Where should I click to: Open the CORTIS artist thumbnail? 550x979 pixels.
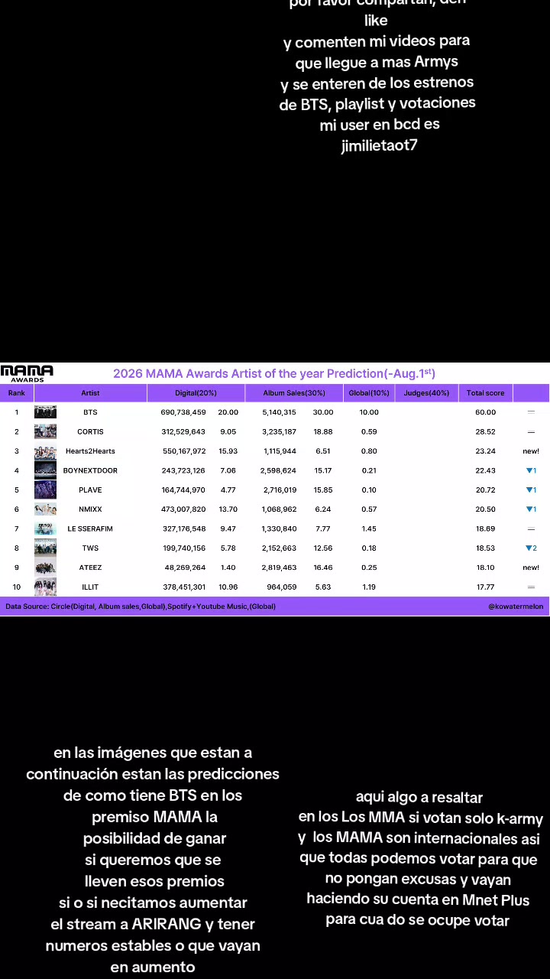[x=45, y=431]
